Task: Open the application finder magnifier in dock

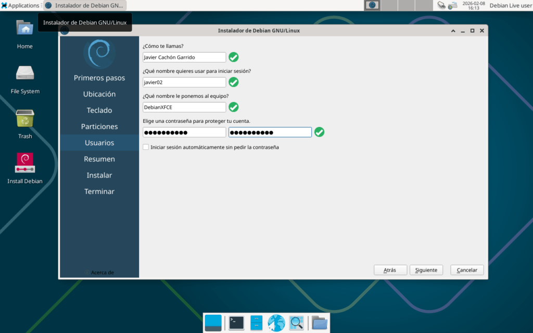Action: (296, 323)
